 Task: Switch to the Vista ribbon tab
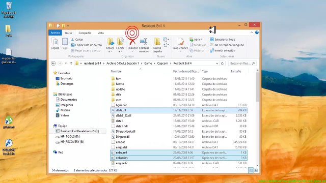[x=101, y=33]
